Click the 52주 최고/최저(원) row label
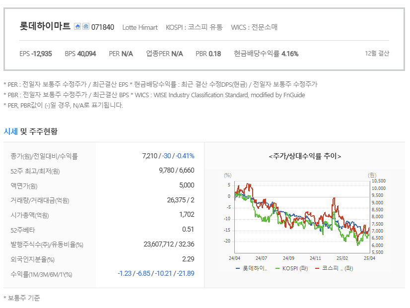The image size is (410, 308). pos(35,171)
